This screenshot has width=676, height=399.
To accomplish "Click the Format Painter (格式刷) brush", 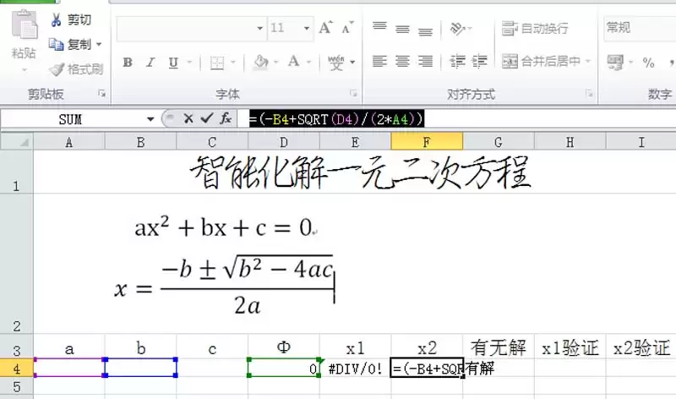I will (x=57, y=69).
